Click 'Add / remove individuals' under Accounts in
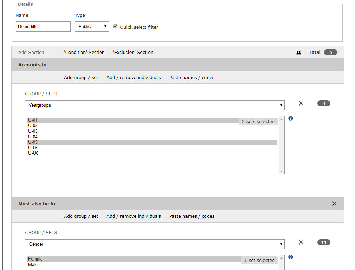 (134, 77)
